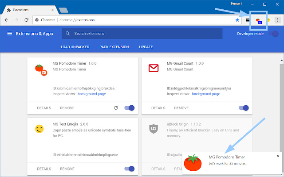Click the Extensions & Apps heading

click(35, 34)
